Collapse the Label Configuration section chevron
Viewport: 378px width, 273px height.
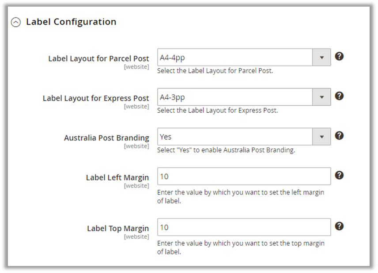[x=16, y=22]
